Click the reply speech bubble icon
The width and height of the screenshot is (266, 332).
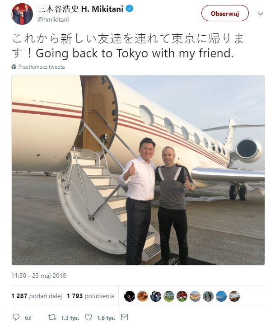[16, 317]
